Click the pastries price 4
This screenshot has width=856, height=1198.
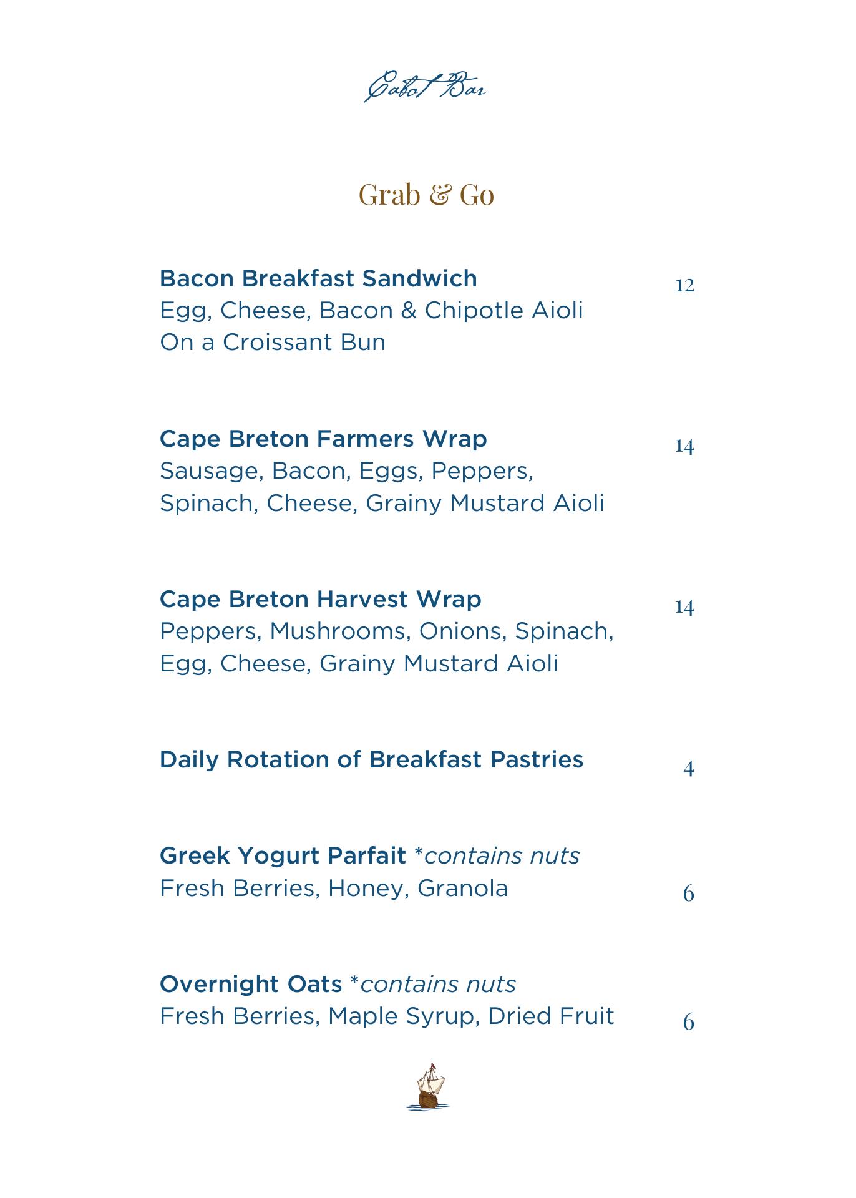point(688,769)
